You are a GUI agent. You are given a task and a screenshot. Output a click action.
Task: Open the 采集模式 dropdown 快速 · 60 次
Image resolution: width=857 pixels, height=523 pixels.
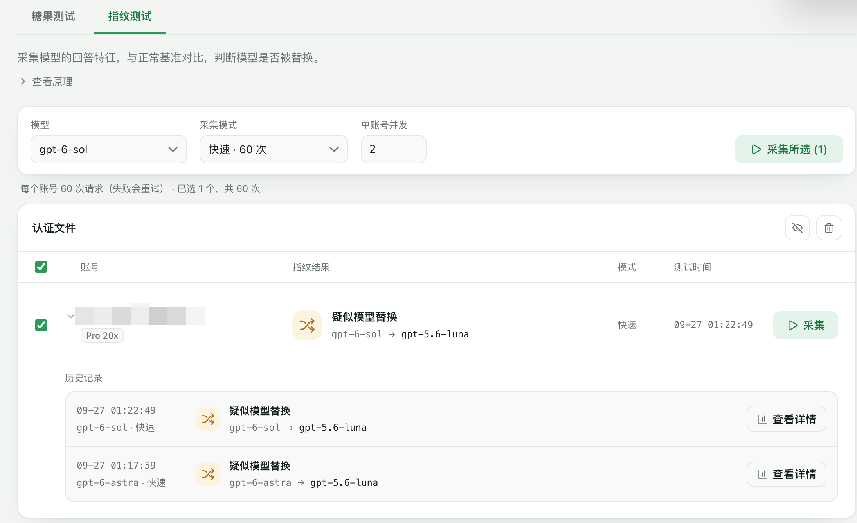pyautogui.click(x=274, y=149)
